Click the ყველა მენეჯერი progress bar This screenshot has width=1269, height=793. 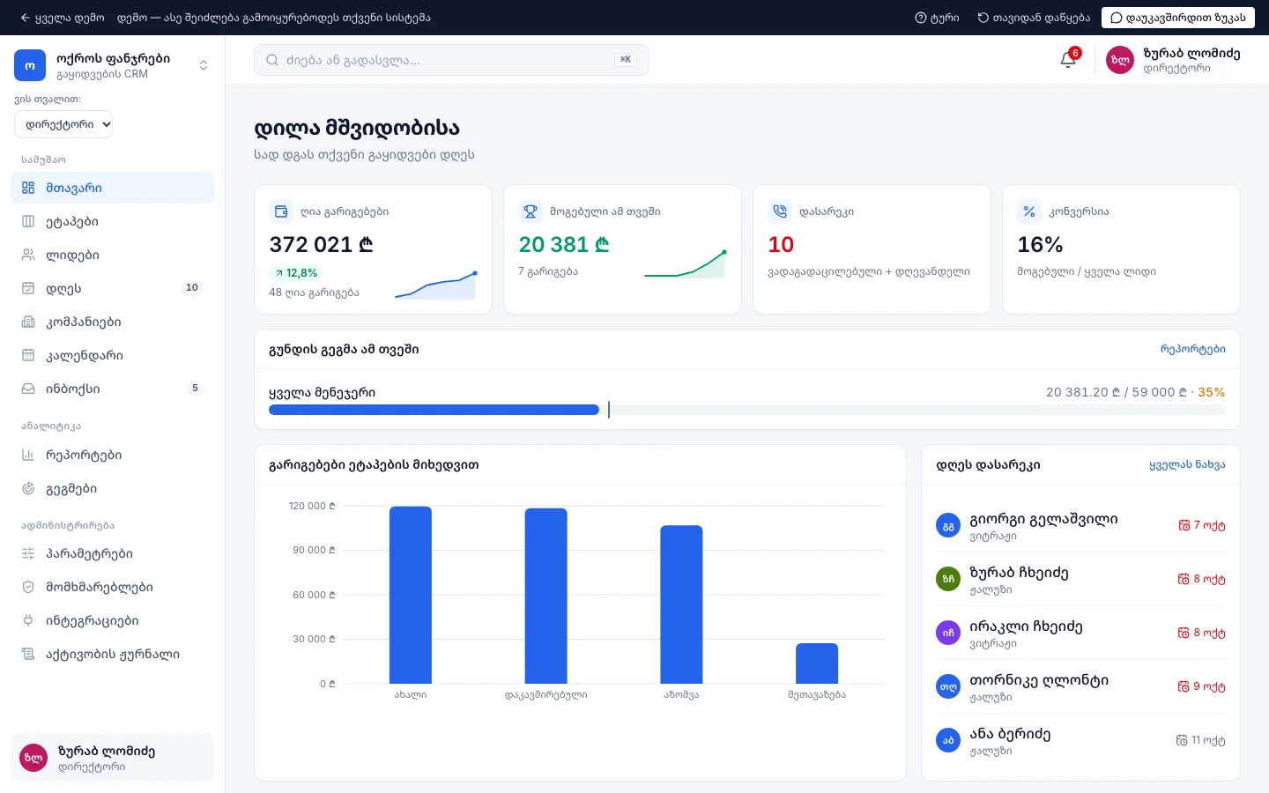[x=746, y=410]
